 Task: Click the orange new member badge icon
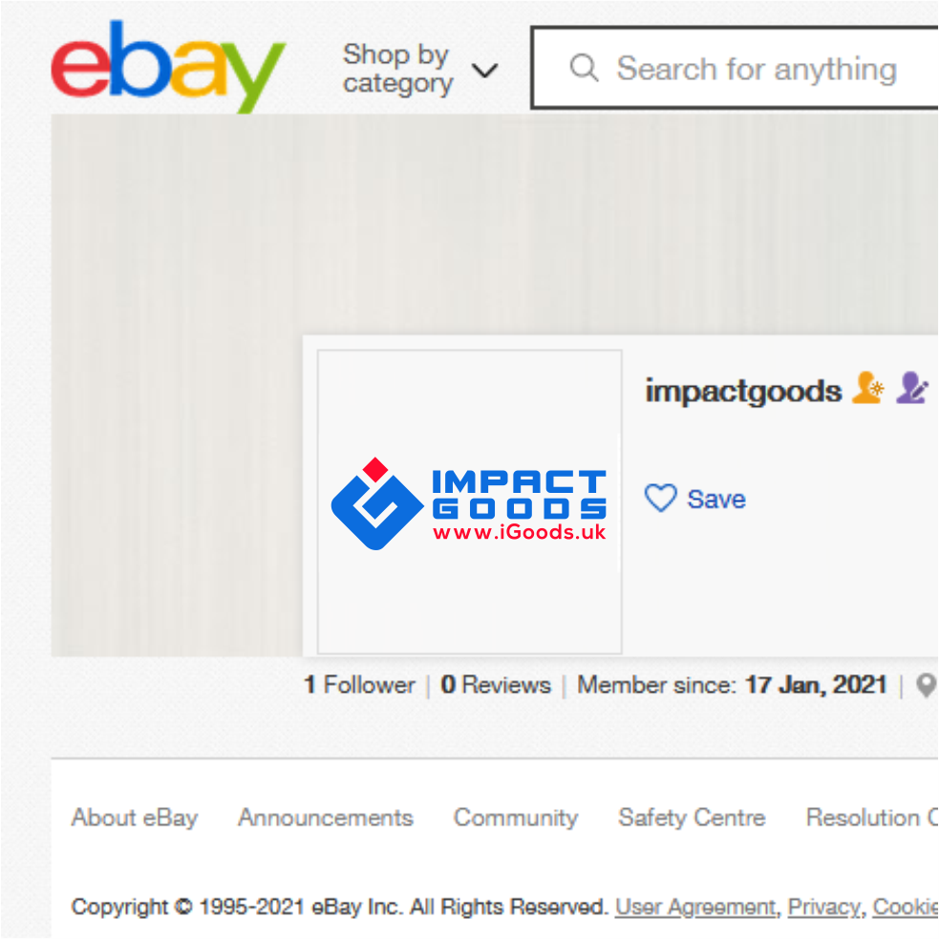click(x=867, y=389)
